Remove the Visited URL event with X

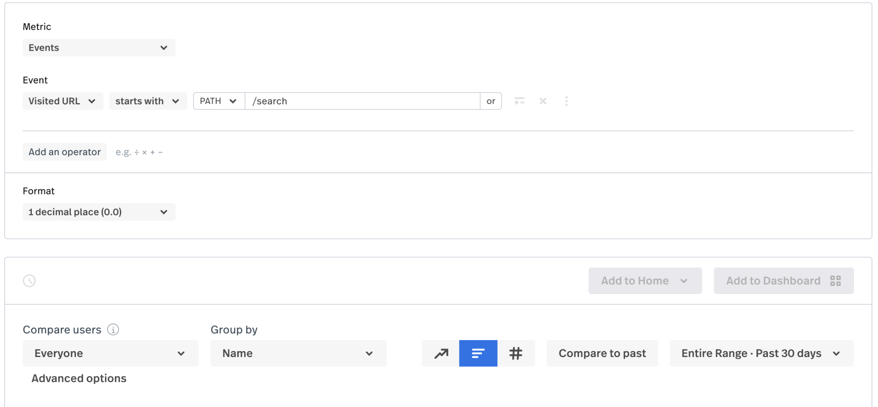point(543,101)
